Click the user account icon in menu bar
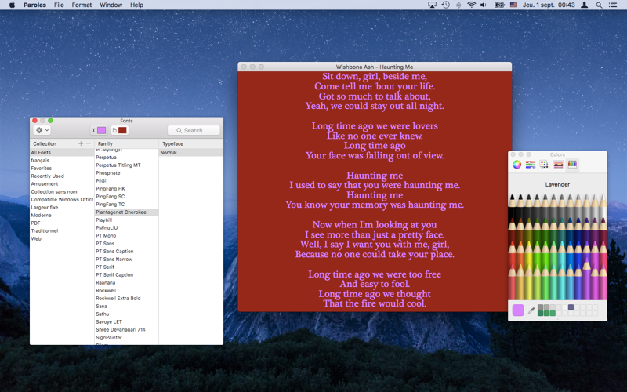 coord(584,5)
